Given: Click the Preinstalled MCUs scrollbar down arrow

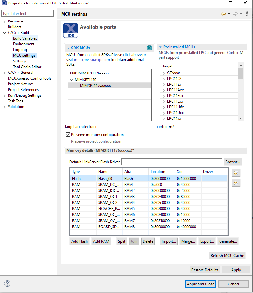Looking at the screenshot, I should tap(241, 118).
